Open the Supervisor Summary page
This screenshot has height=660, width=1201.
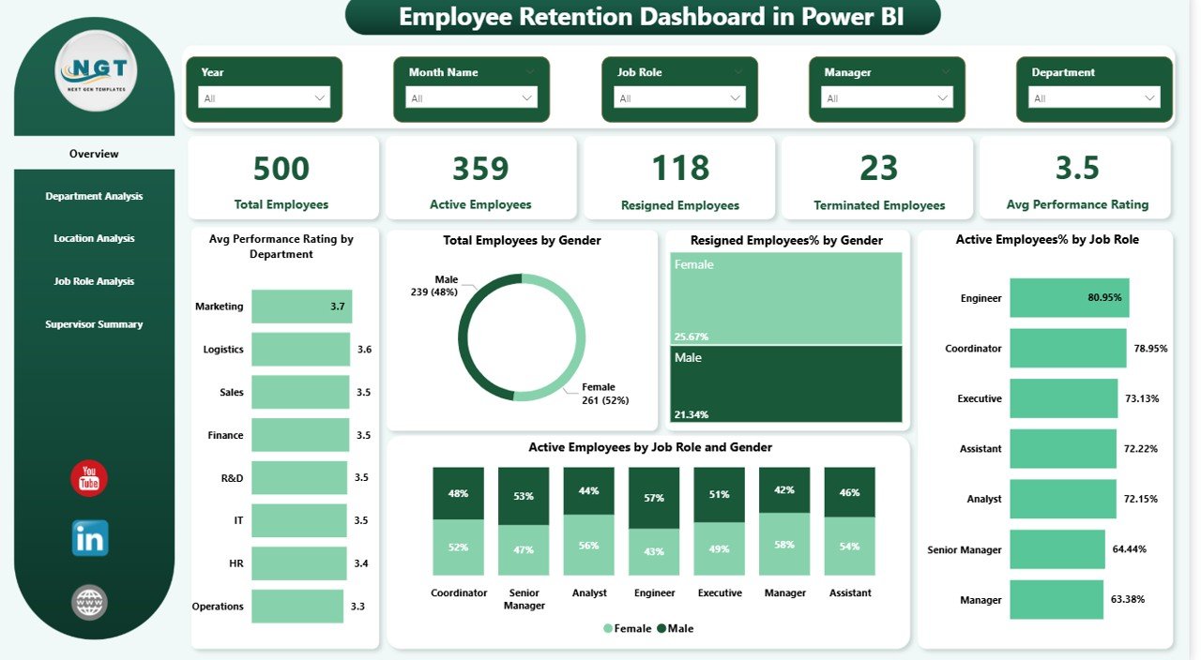[x=94, y=323]
